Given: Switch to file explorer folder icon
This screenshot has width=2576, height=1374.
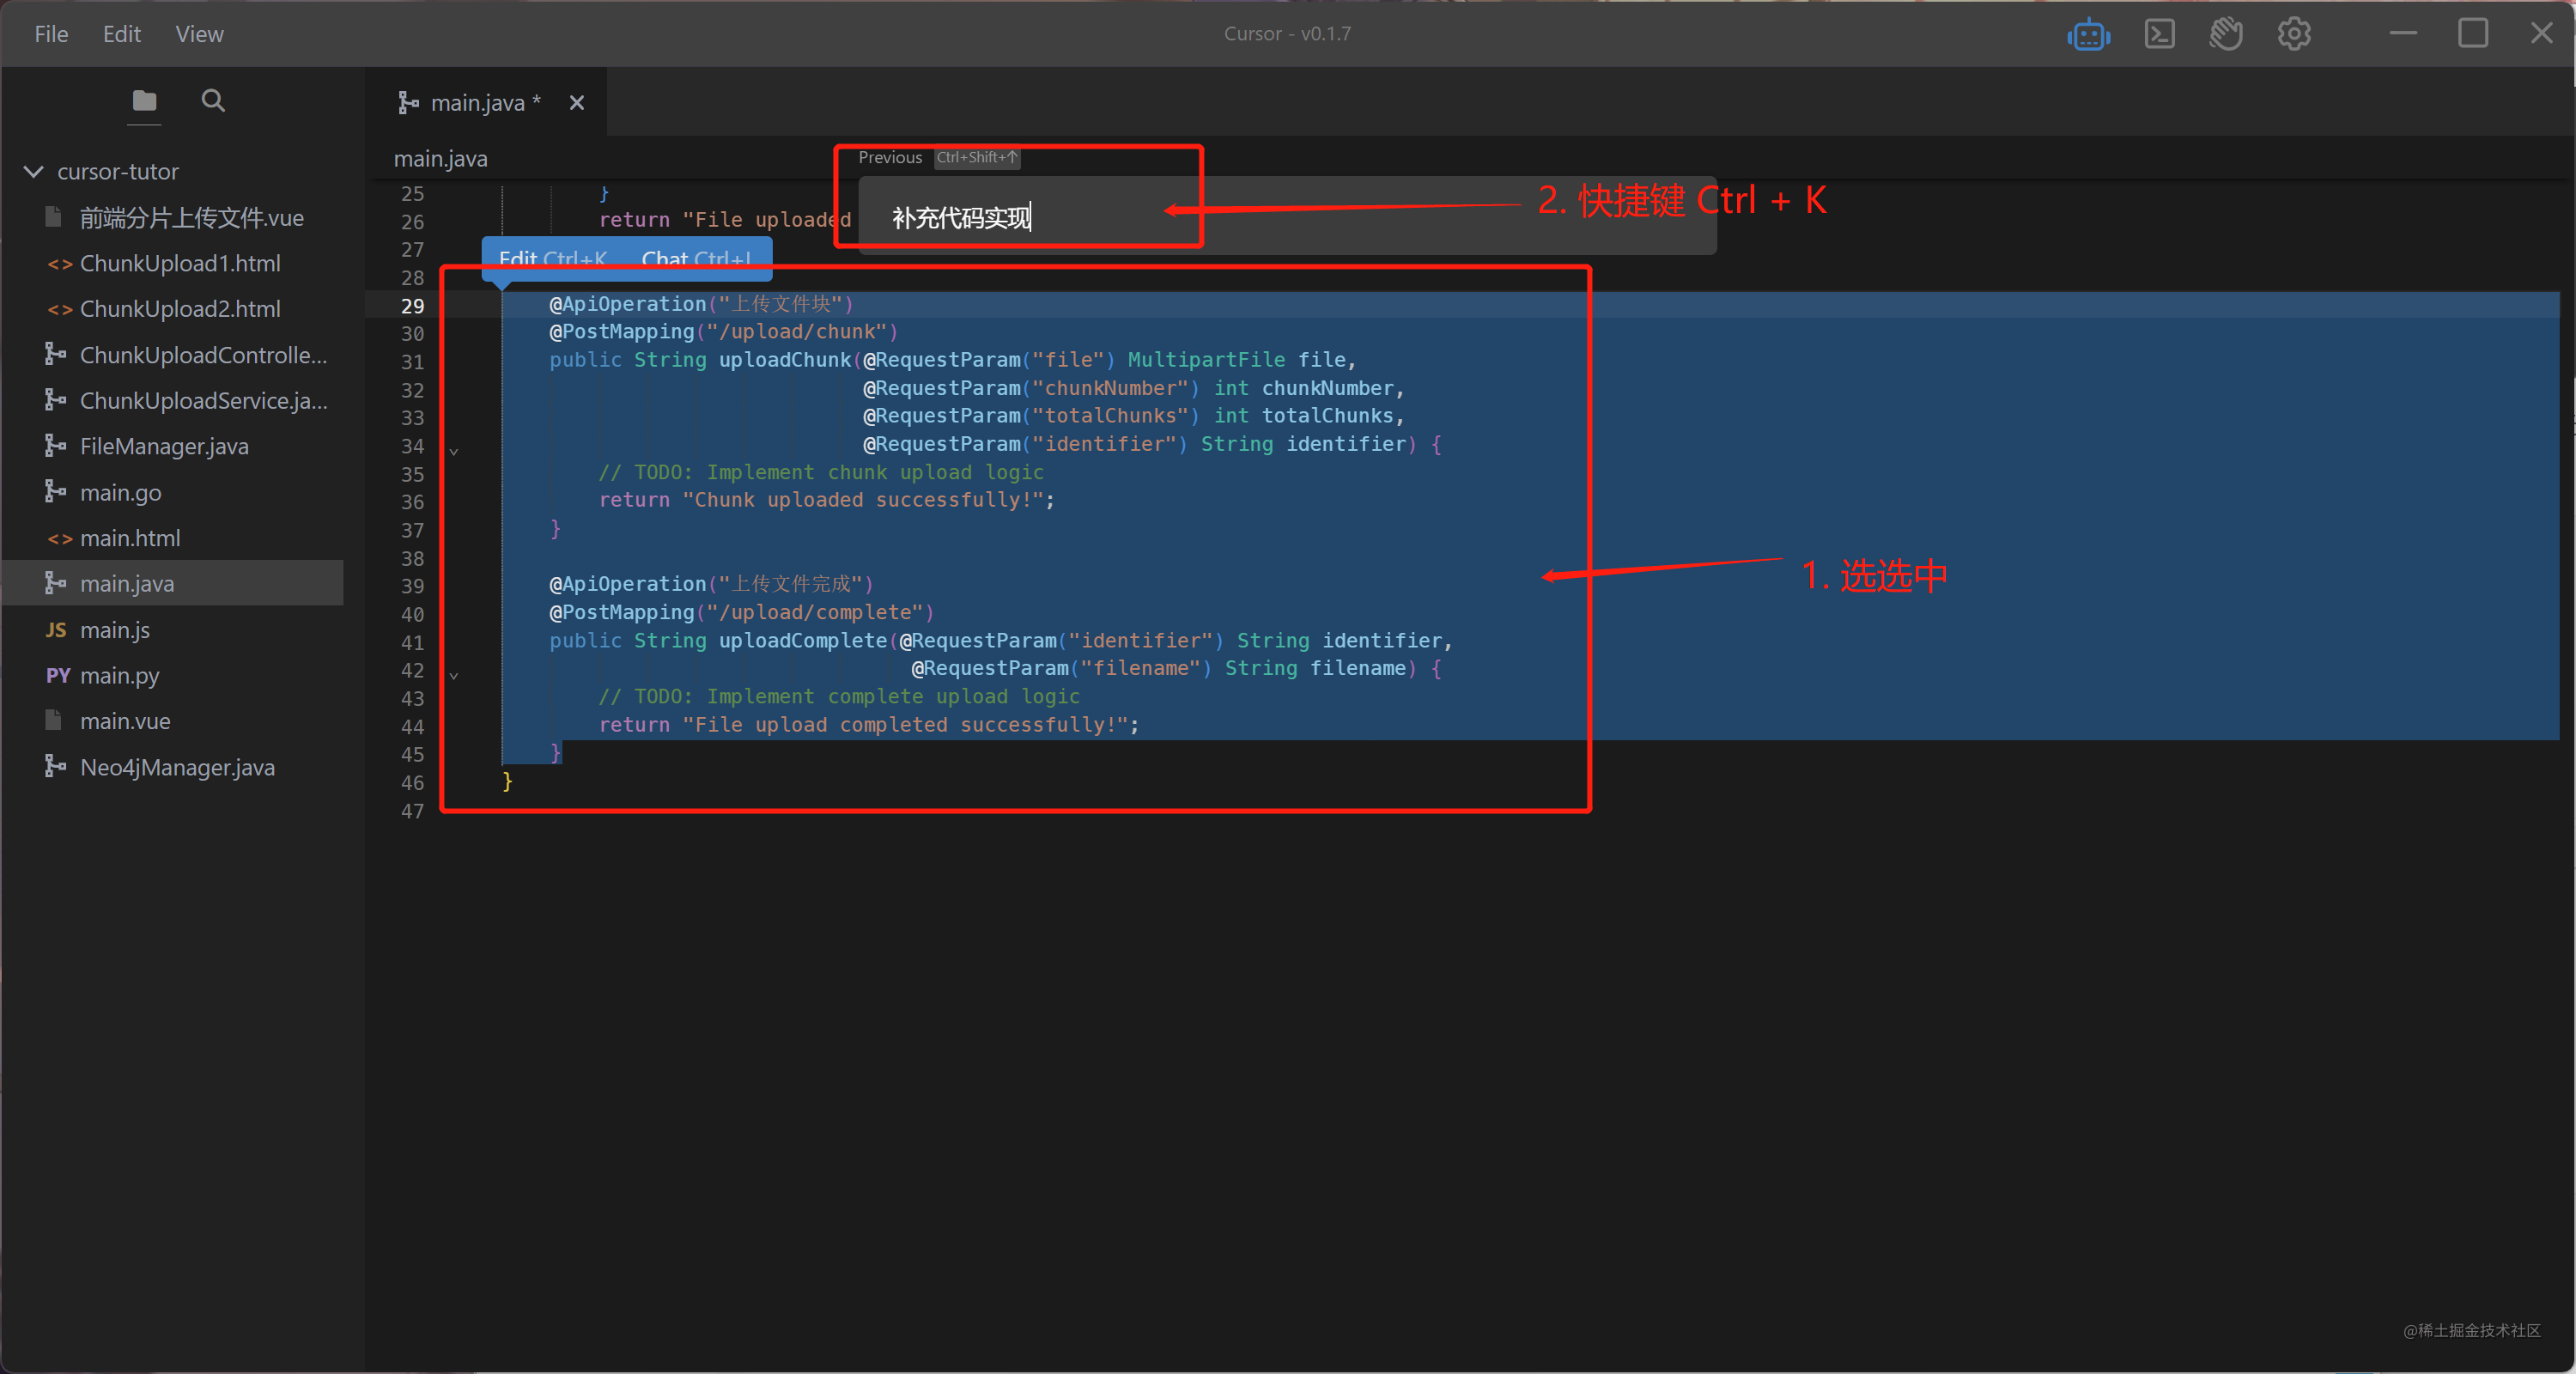Looking at the screenshot, I should (144, 101).
